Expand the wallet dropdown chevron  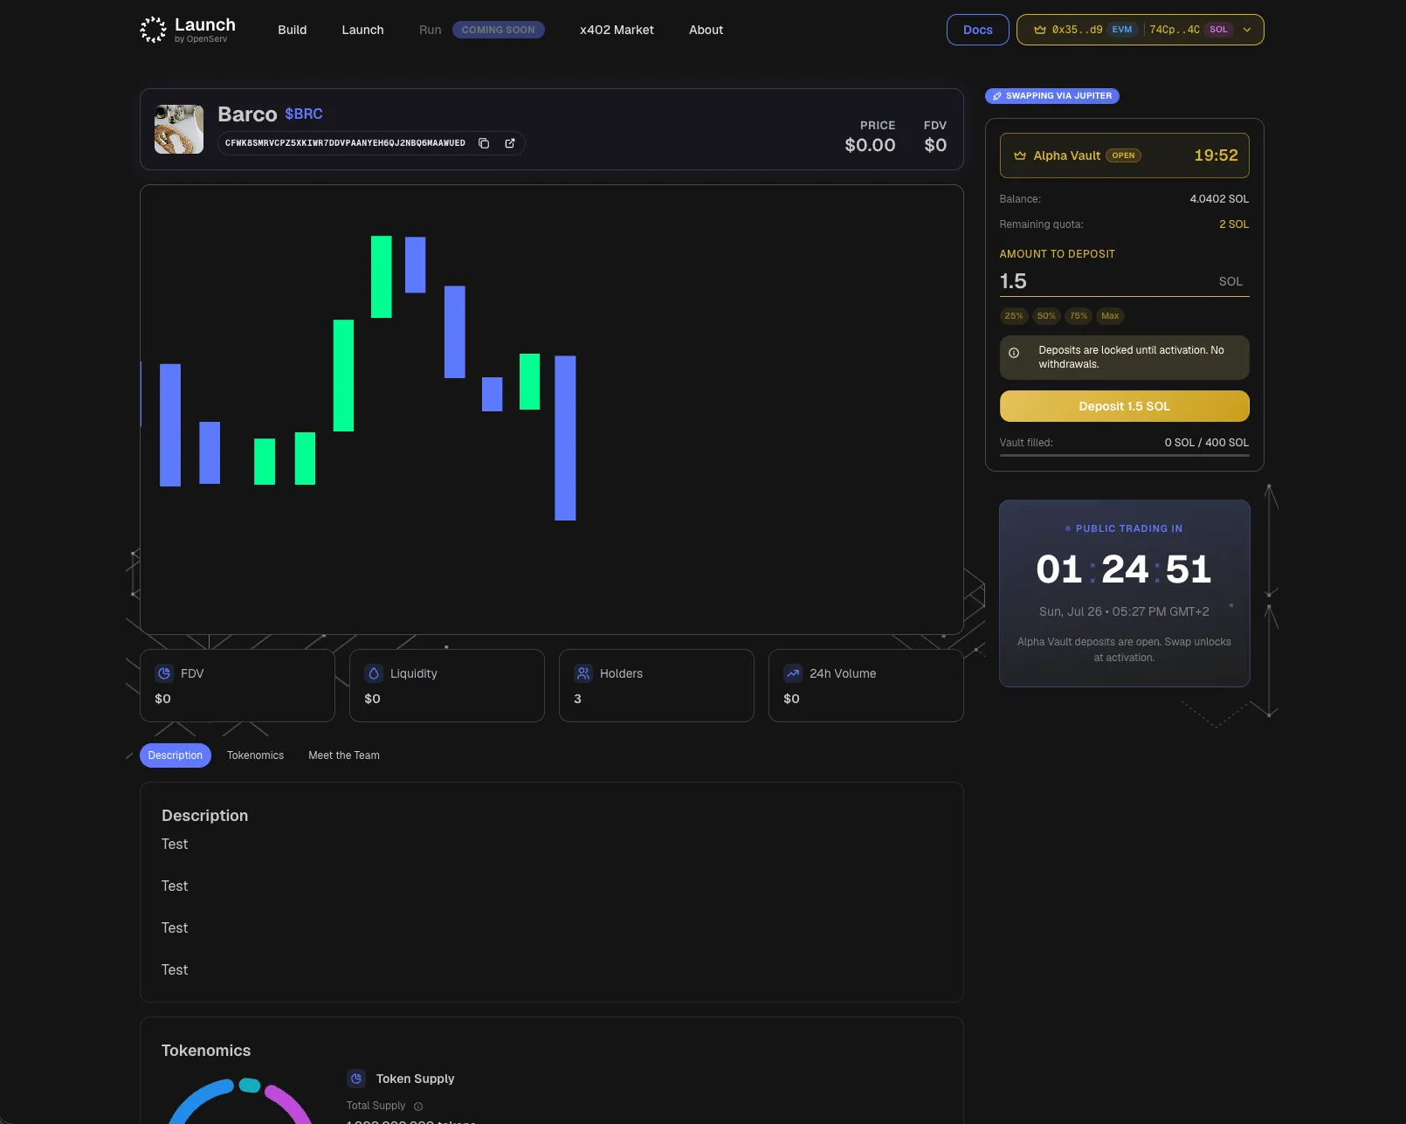(1247, 30)
